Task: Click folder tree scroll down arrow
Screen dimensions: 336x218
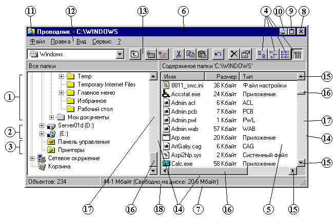Action: (153, 170)
